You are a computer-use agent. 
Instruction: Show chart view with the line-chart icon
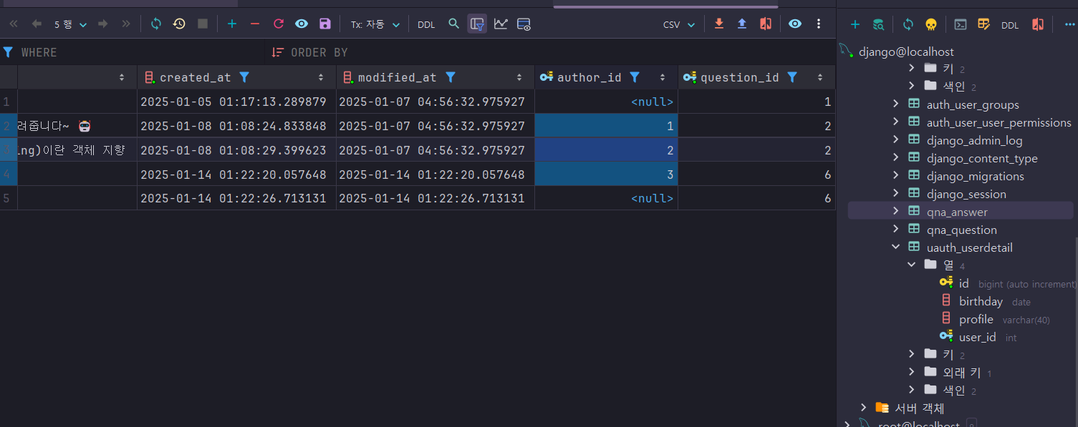(x=501, y=24)
